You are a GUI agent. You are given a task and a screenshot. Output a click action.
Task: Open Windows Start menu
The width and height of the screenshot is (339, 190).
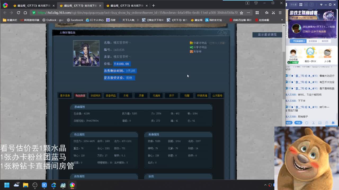7,185
